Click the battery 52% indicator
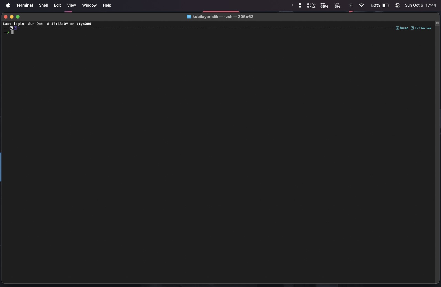The image size is (441, 287). [x=380, y=5]
